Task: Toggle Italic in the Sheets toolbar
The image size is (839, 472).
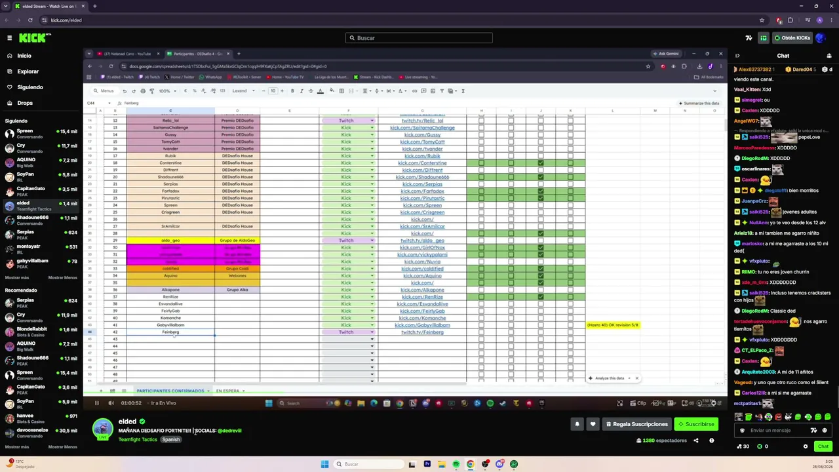Action: [301, 91]
